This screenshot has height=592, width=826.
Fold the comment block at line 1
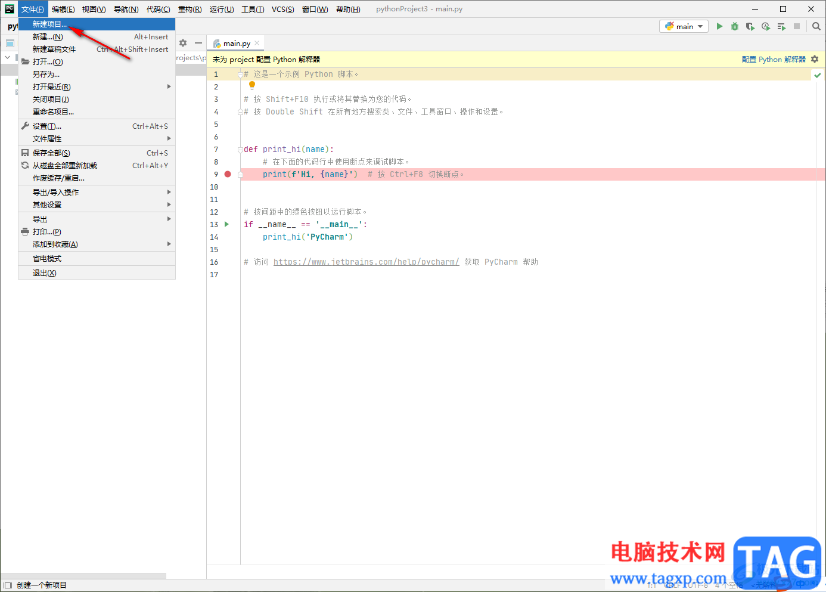click(240, 75)
